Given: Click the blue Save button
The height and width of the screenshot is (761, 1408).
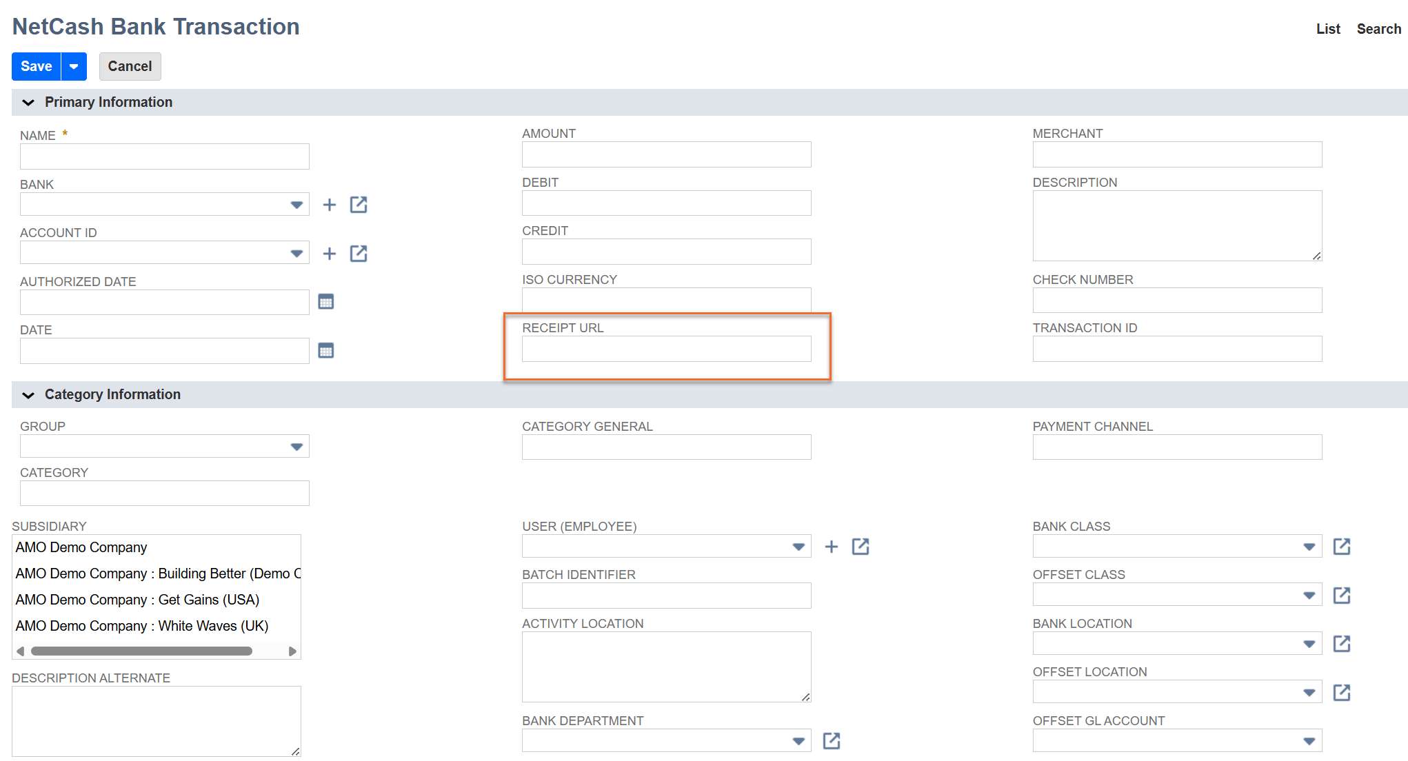Looking at the screenshot, I should tap(37, 67).
